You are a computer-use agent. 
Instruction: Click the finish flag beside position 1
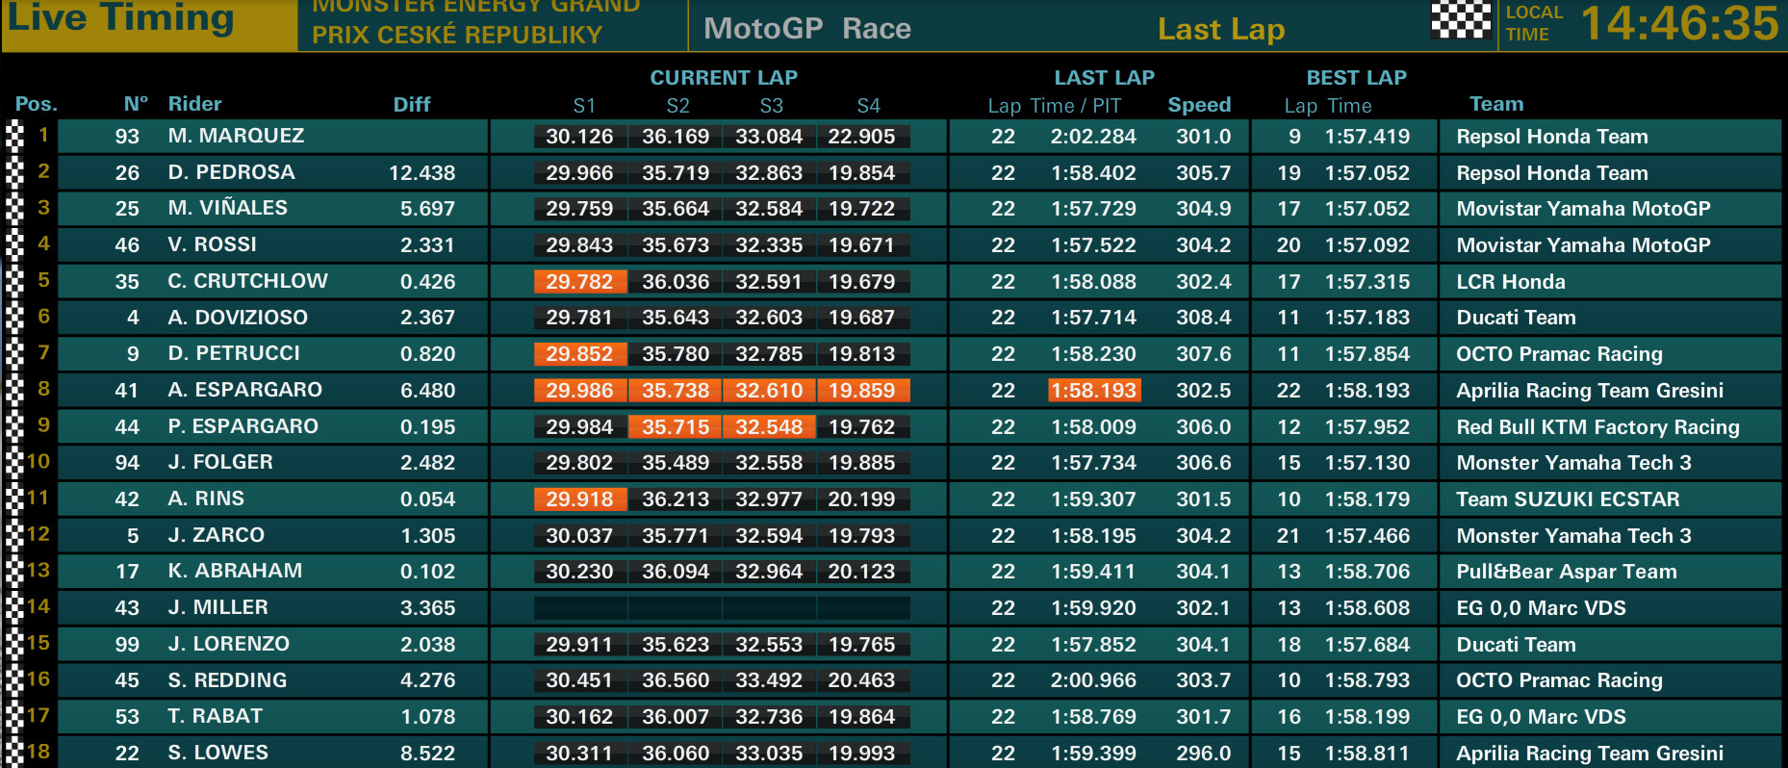[x=14, y=136]
